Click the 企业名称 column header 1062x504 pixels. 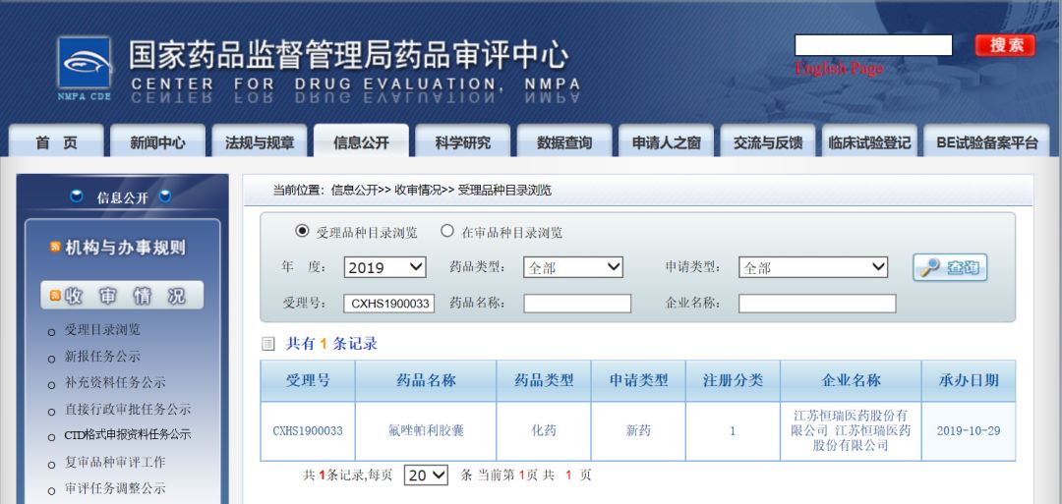(852, 381)
